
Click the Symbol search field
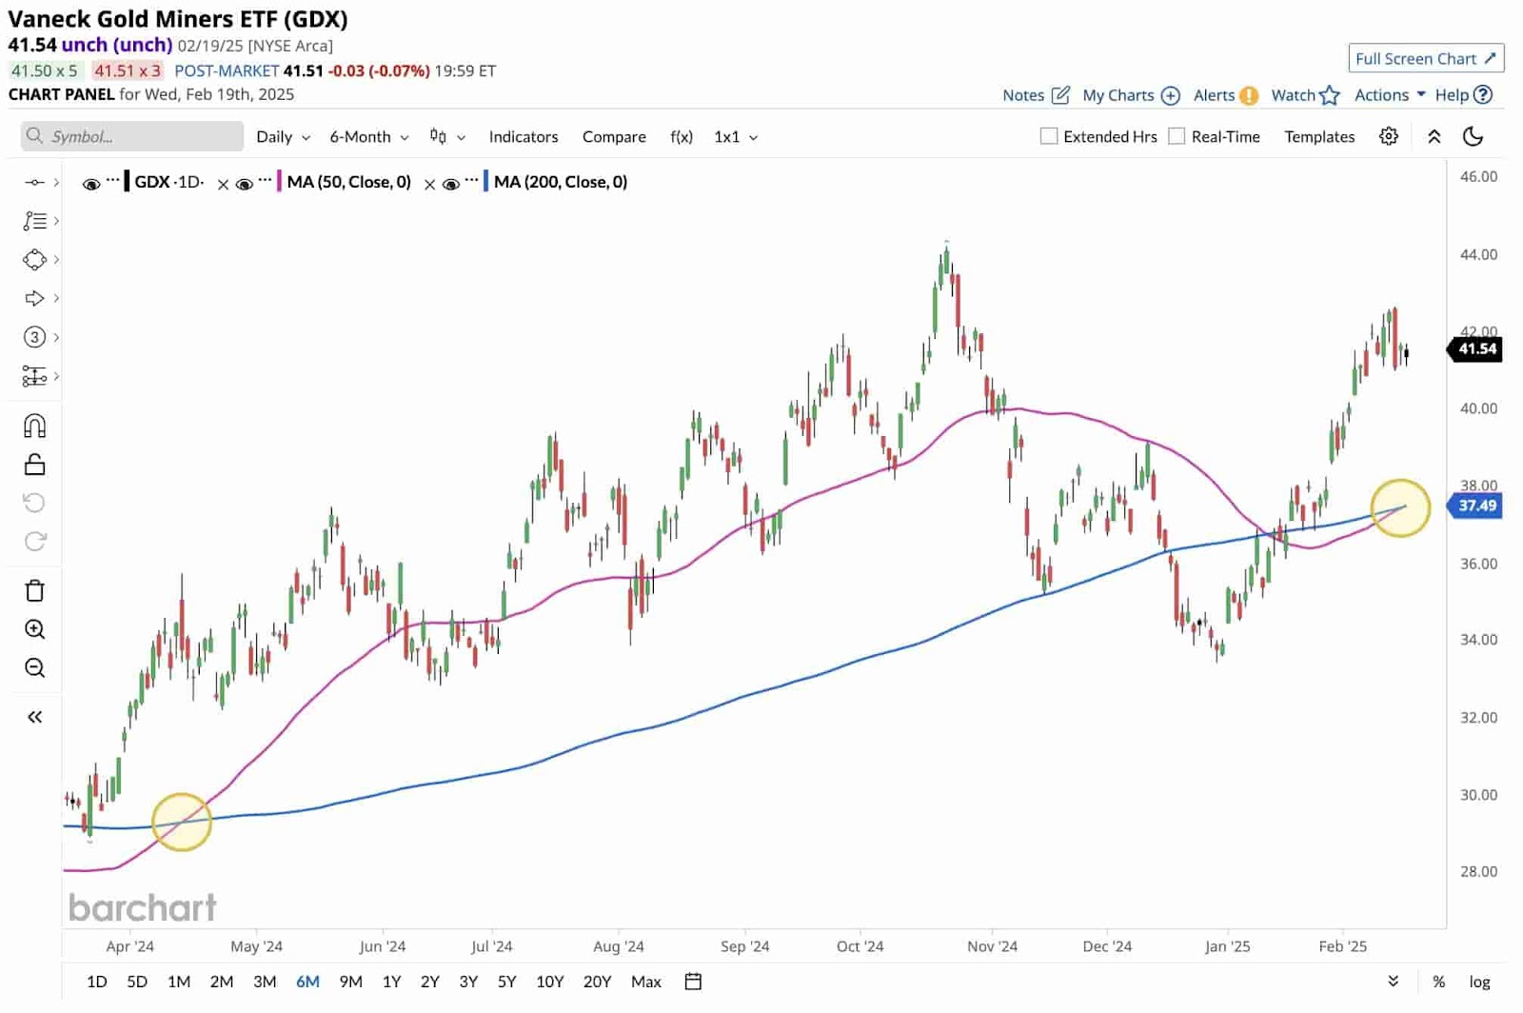click(x=132, y=136)
